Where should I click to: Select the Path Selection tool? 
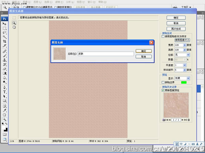coord(4,96)
